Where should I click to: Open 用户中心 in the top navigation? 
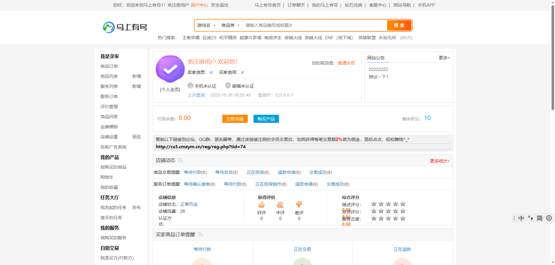pos(199,5)
